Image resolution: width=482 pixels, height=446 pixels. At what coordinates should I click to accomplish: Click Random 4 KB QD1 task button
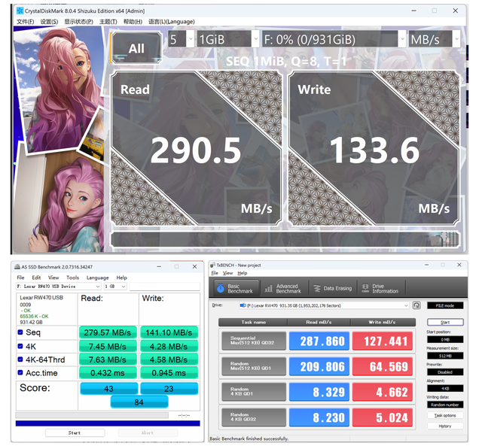coord(254,392)
